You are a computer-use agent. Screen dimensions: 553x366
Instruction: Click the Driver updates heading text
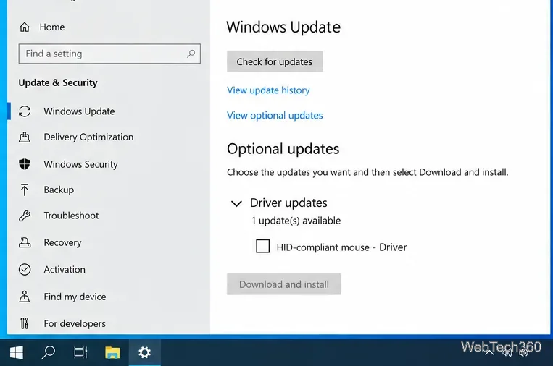tap(288, 203)
